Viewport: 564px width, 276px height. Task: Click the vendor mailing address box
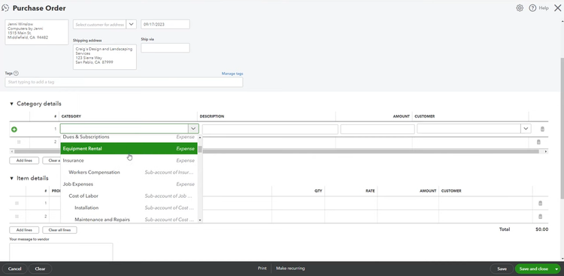pyautogui.click(x=37, y=32)
